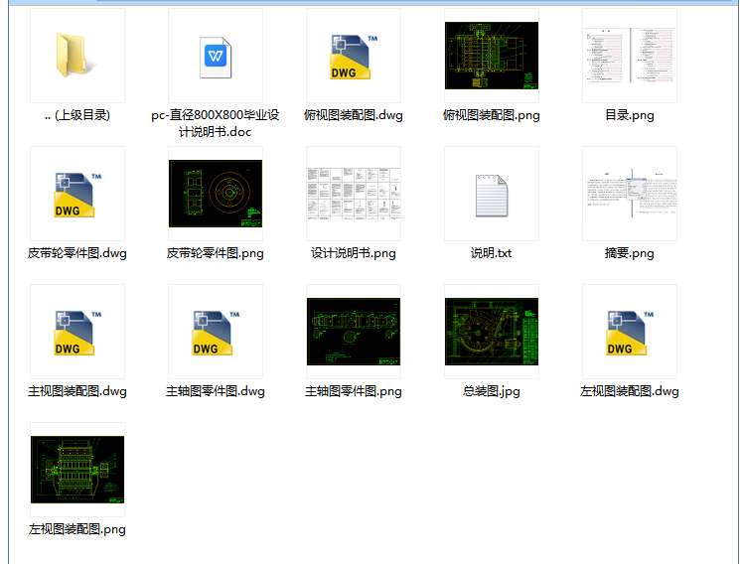This screenshot has height=564, width=740.
Task: Click the "俯视图装配图.png" file name
Action: (x=492, y=115)
